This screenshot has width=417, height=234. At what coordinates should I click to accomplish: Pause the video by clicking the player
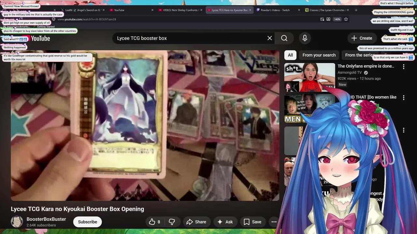tap(145, 125)
